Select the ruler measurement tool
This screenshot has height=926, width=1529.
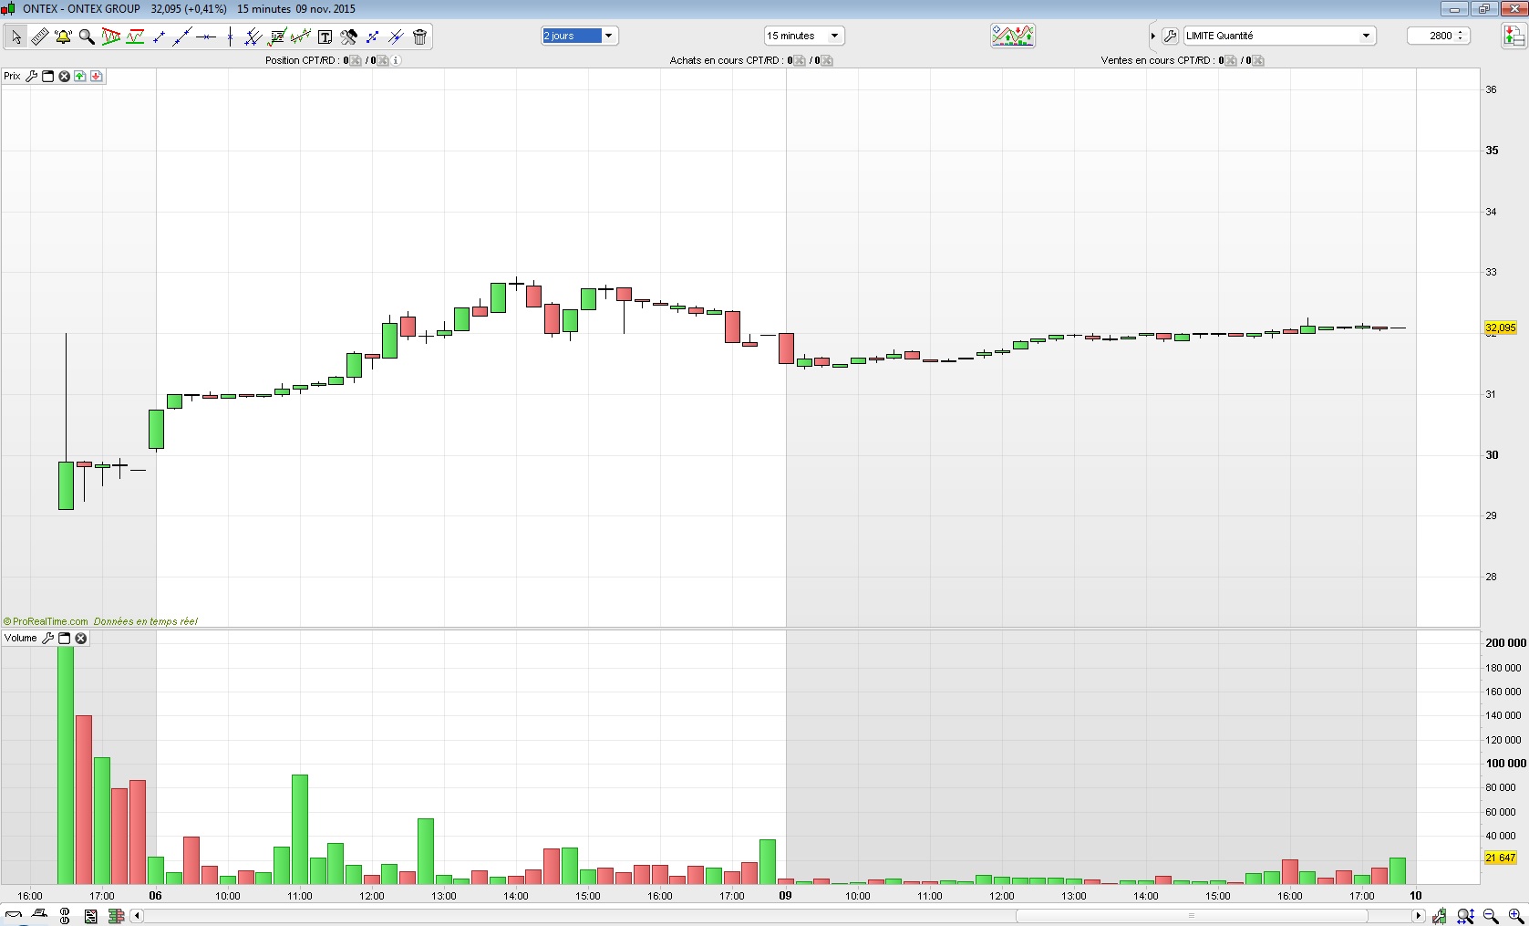point(39,36)
